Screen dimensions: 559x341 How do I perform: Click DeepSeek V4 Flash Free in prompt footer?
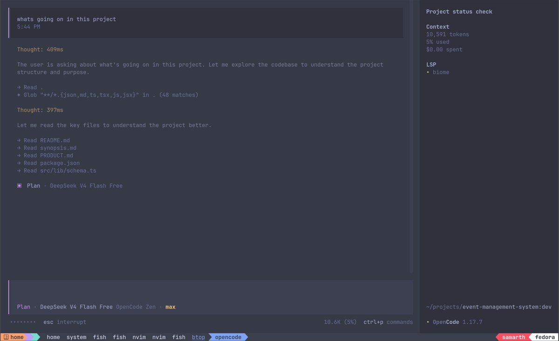(x=76, y=307)
